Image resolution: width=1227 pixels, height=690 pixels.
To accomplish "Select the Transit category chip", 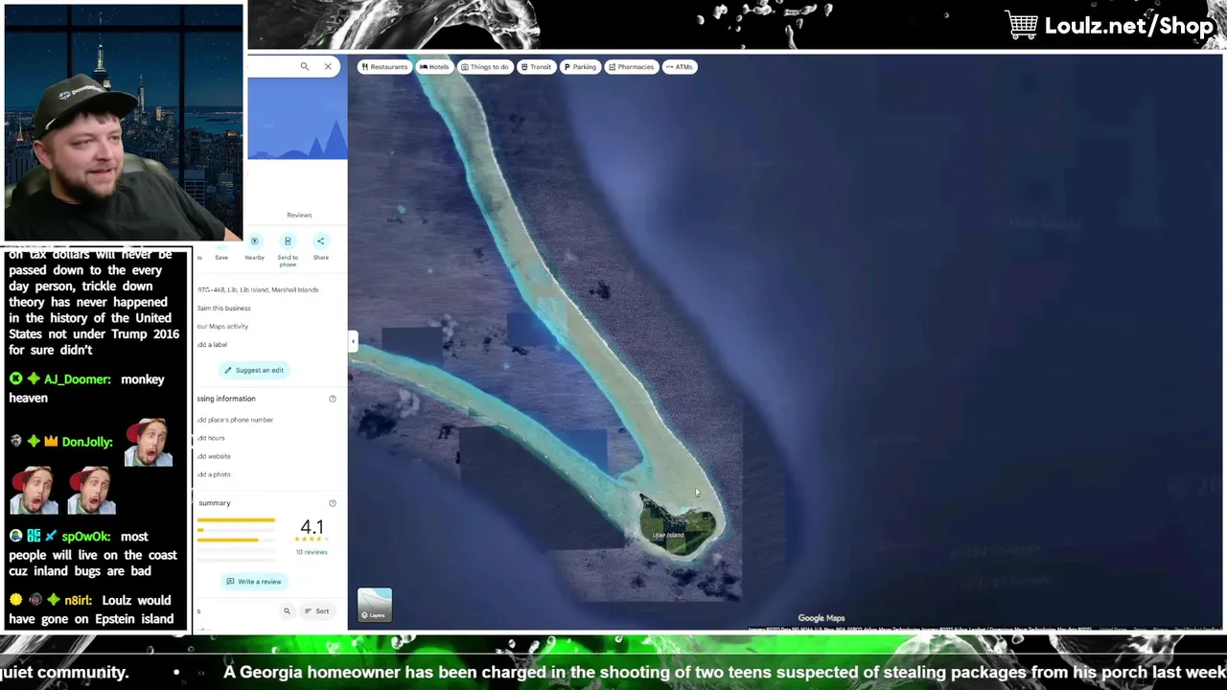I will (x=537, y=67).
